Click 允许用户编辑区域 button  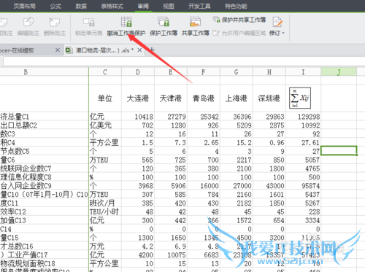click(x=239, y=33)
